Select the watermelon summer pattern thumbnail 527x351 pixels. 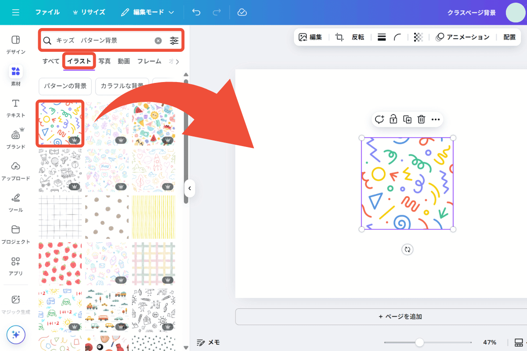154,124
